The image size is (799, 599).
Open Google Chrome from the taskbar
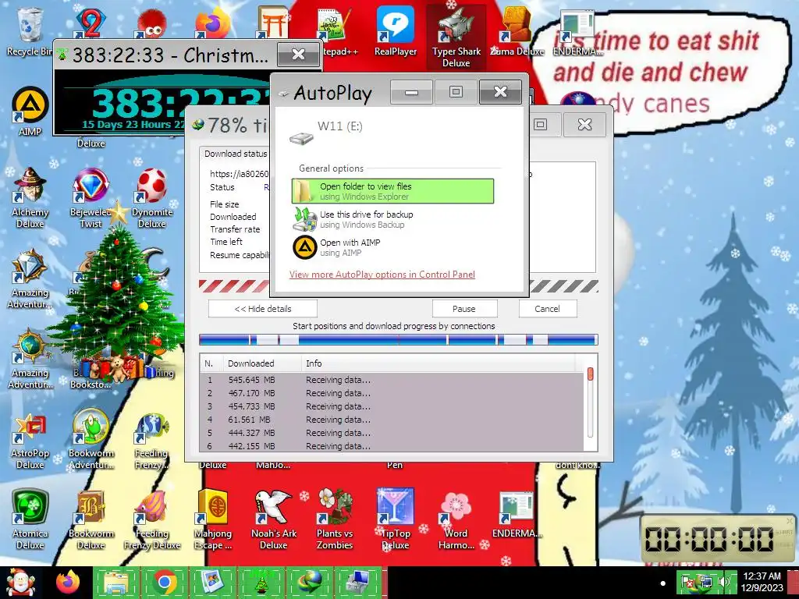coord(165,582)
